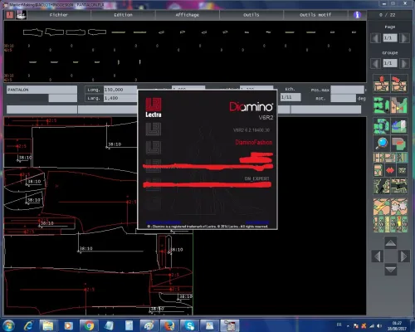415x332 pixels.
Task: Select the fourth trouser piece in piece chart
Action: 97,32
